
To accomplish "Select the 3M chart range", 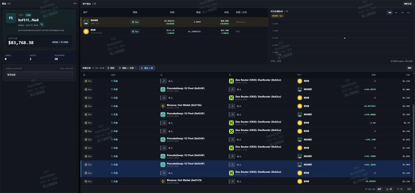I will (x=402, y=12).
